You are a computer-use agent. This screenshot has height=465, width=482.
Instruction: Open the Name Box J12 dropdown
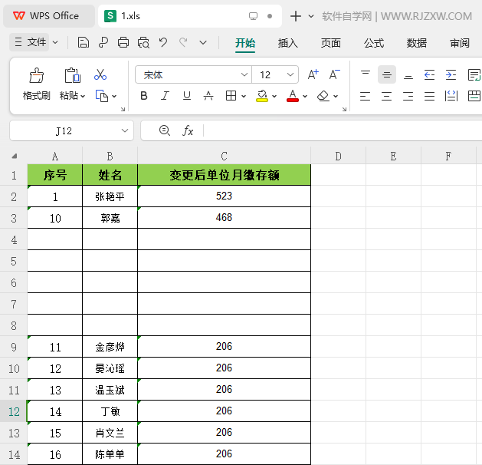click(x=125, y=130)
